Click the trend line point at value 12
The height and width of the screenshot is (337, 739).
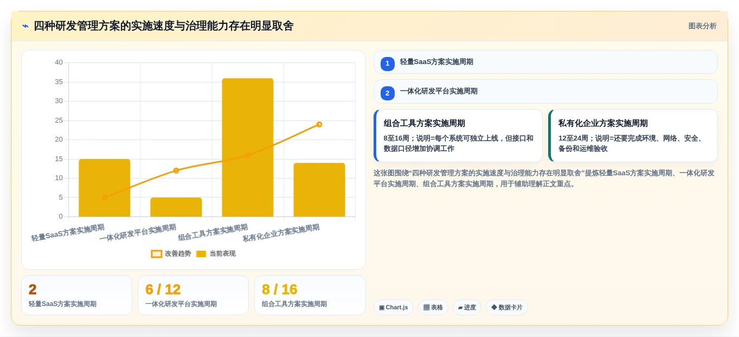176,170
